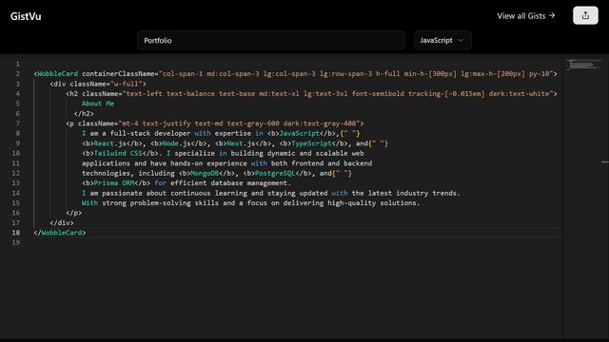Image resolution: width=609 pixels, height=342 pixels.
Task: Click line number 2 in gutter
Action: 17,74
